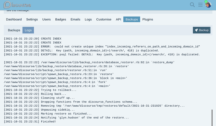Click the spawn_backup_restore.rb:23 trace line
Viewport: 216px width, 126px height.
click(59, 74)
